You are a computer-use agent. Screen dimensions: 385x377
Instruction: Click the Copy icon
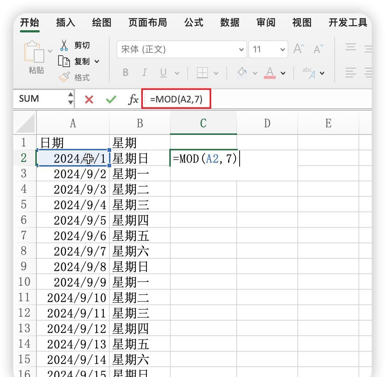pyautogui.click(x=64, y=61)
